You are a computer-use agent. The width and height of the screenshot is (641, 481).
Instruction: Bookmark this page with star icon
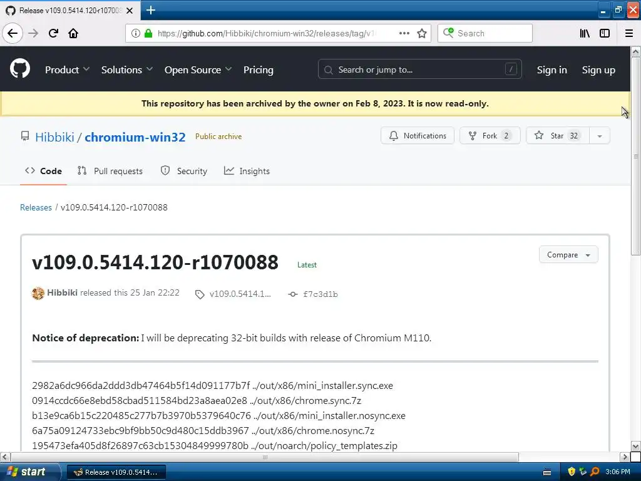click(422, 33)
